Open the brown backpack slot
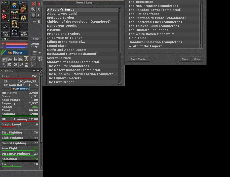The height and width of the screenshot is (177, 230). 23,9
